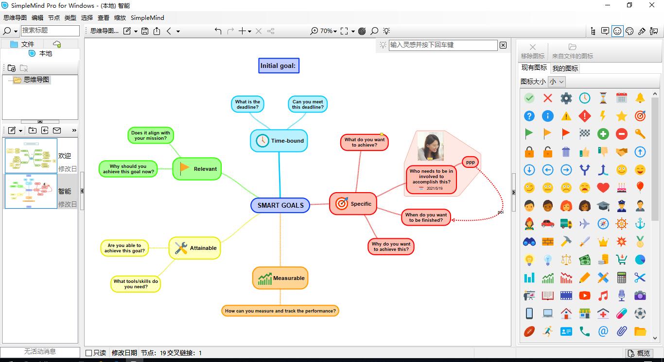Viewport: 664px width, 362px height.
Task: Open the notes panel icon
Action: [x=605, y=31]
